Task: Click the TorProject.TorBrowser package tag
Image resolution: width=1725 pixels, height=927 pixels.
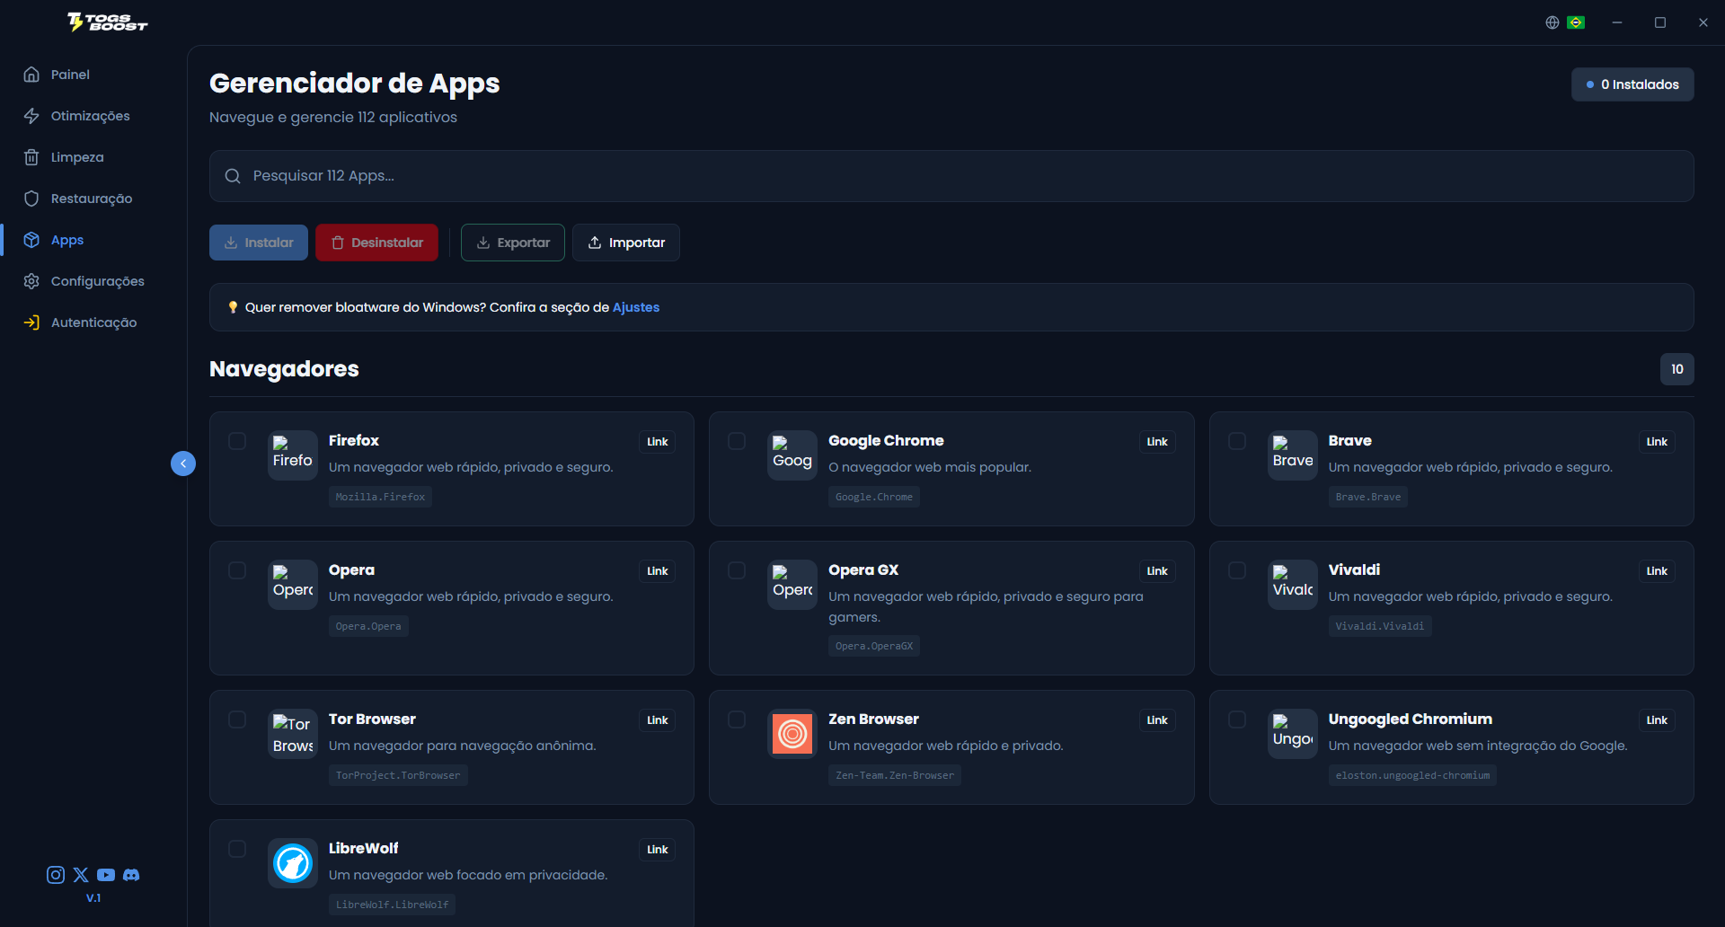Action: 398,775
